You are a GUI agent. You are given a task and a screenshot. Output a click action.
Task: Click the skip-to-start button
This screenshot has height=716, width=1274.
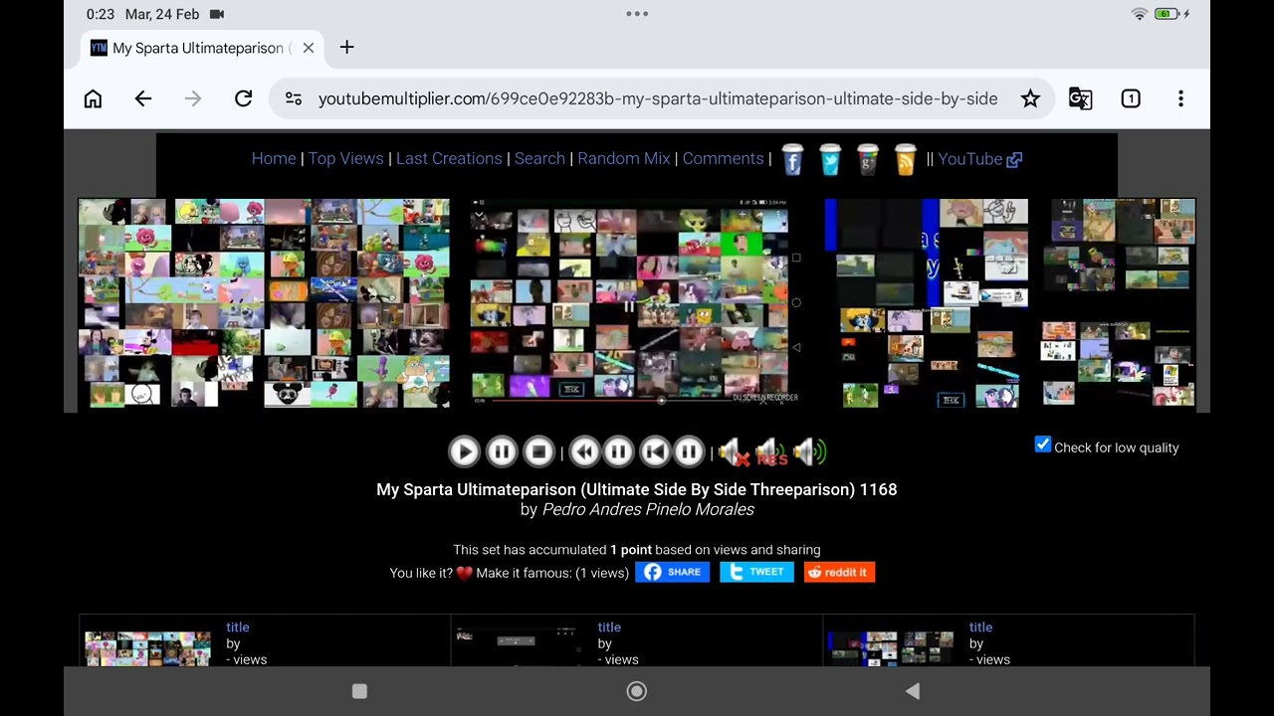654,452
